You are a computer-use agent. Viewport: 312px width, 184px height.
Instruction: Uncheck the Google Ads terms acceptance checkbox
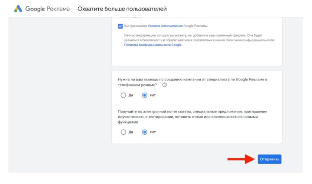[120, 26]
